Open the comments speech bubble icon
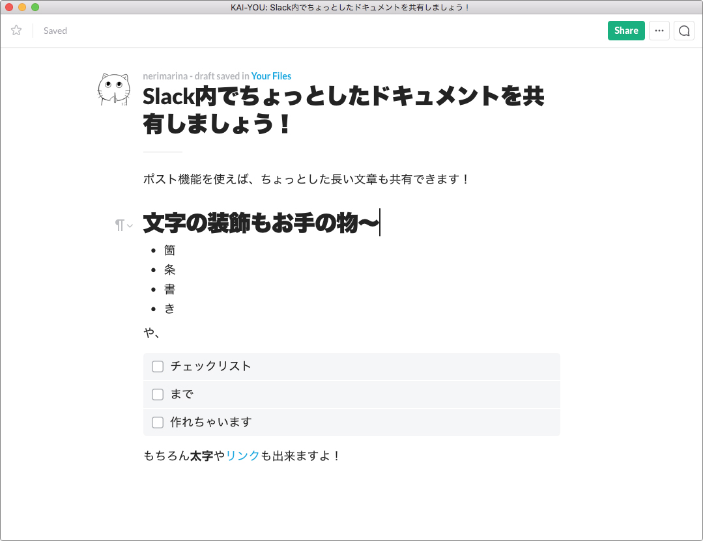The height and width of the screenshot is (541, 703). (683, 31)
